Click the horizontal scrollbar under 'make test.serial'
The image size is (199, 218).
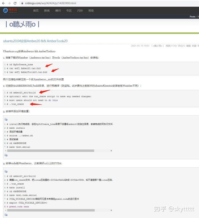tap(51, 151)
